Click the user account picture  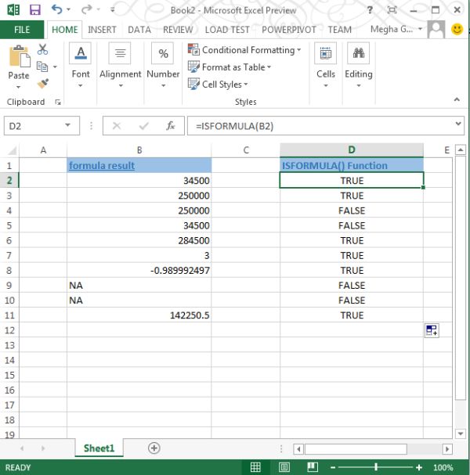(x=436, y=30)
